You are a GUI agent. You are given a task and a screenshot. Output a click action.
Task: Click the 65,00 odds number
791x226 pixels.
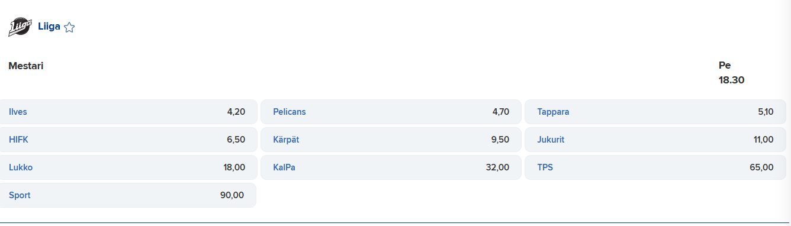click(761, 167)
